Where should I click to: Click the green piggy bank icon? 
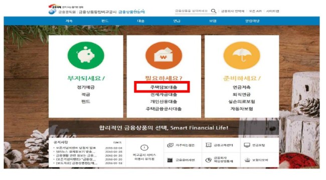(x=86, y=55)
